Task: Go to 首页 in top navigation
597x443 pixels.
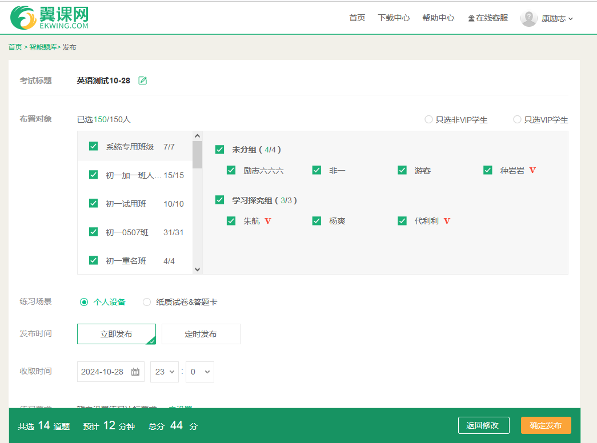Action: tap(357, 18)
